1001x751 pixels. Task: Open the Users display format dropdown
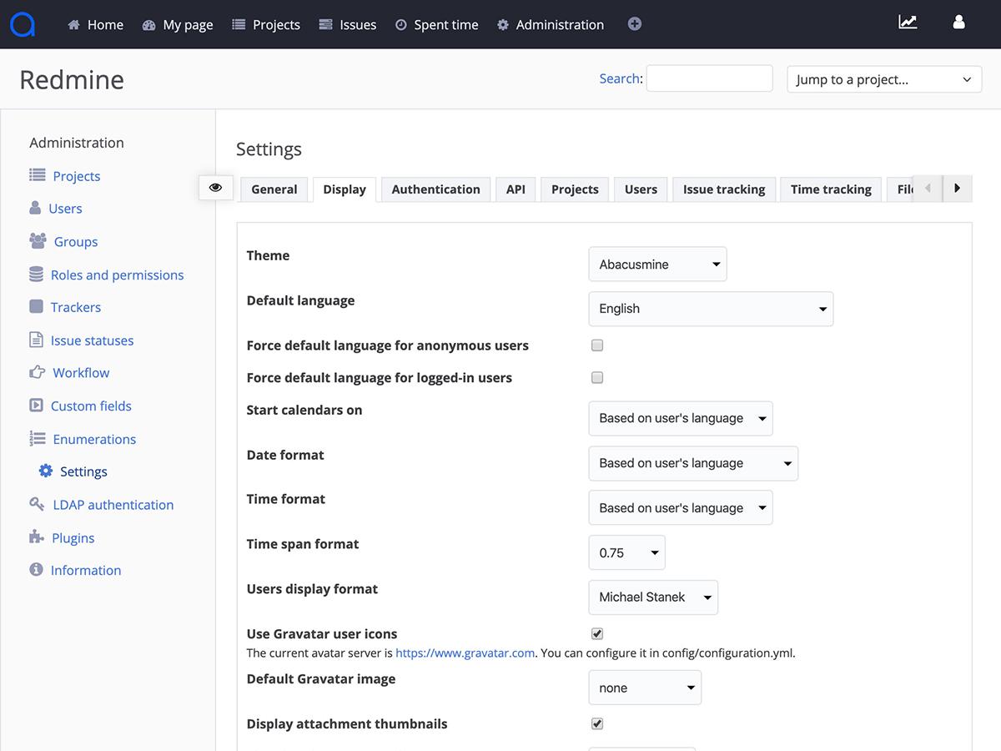[653, 597]
